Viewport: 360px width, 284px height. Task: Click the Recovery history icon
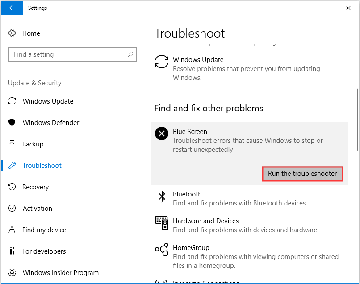pos(12,187)
